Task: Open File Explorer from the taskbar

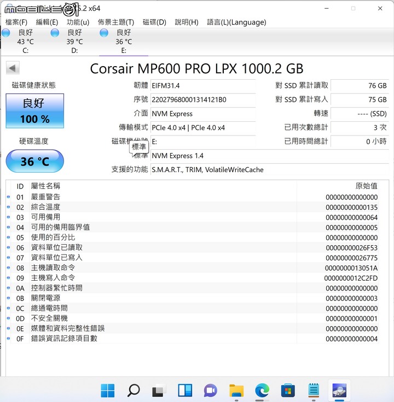Action: point(236,390)
